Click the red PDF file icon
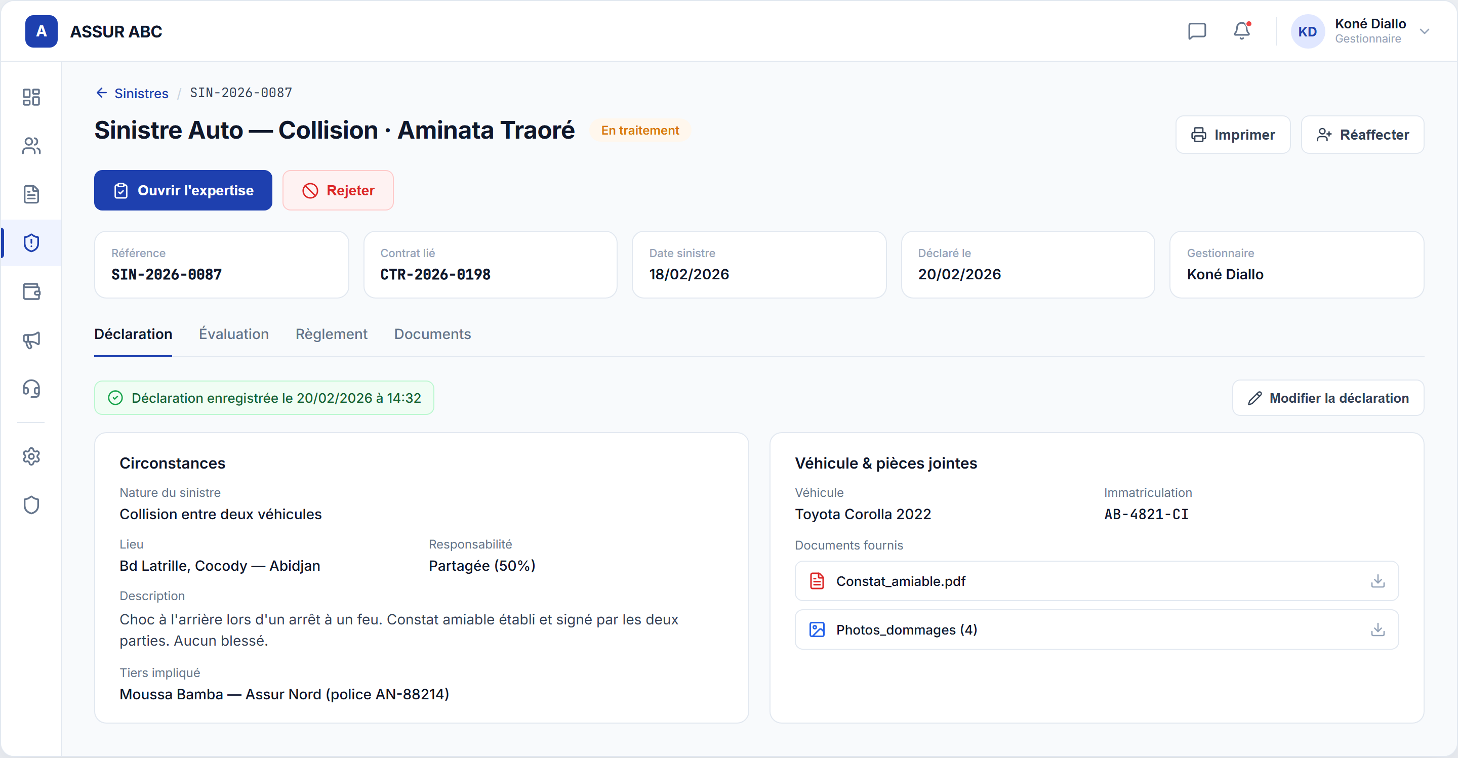 point(817,581)
